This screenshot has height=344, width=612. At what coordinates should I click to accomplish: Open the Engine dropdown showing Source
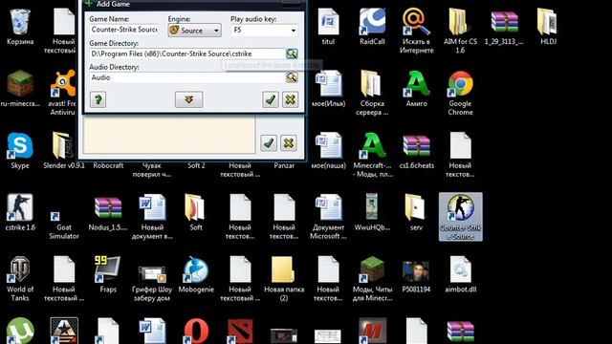(194, 31)
